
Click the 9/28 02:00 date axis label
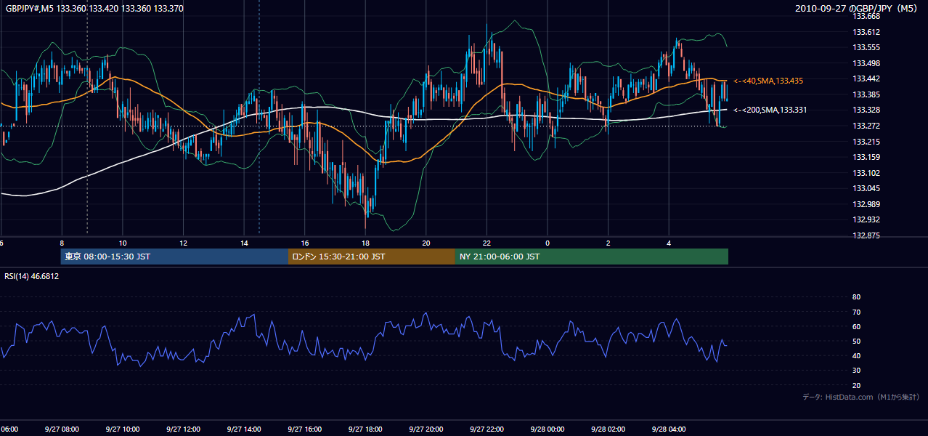(x=608, y=429)
